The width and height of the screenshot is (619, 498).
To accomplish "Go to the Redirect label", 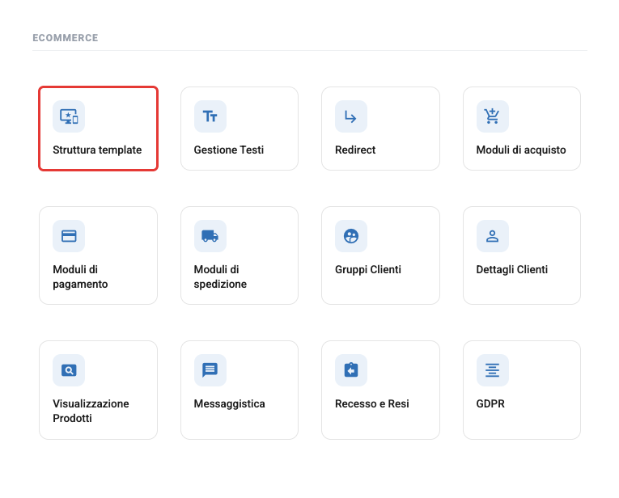I will click(355, 150).
